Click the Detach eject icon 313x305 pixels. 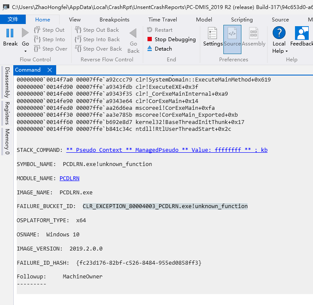click(150, 49)
